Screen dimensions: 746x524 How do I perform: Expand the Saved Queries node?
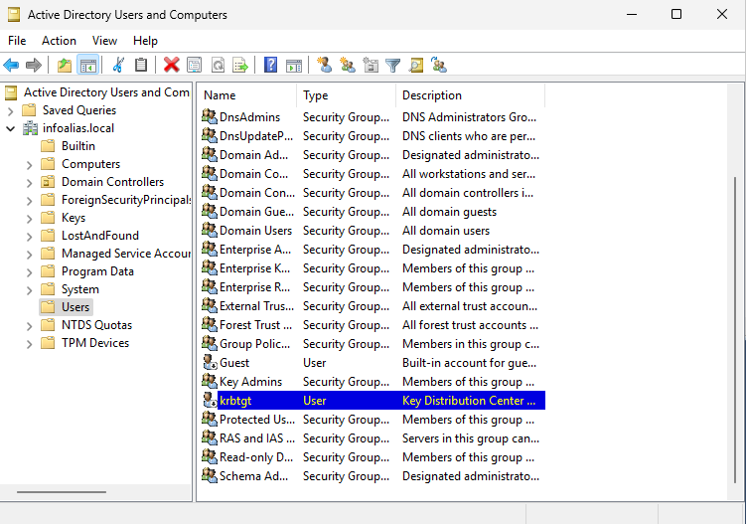11,110
